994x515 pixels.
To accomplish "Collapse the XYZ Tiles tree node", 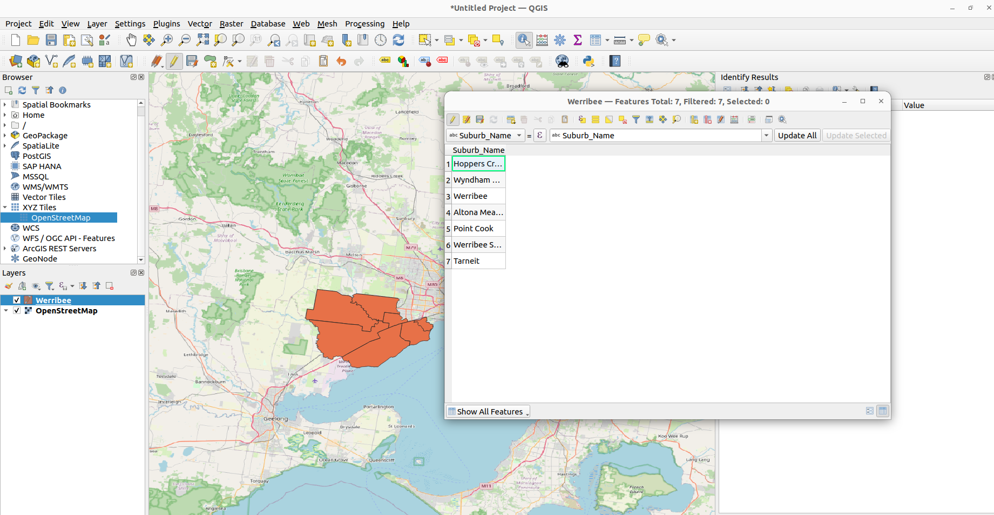I will pyautogui.click(x=5, y=208).
